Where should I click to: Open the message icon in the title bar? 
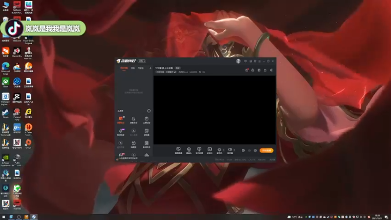(x=245, y=61)
